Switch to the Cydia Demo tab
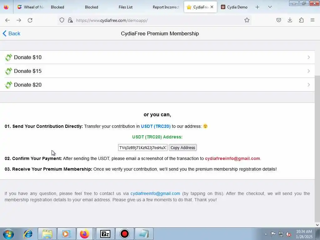The image size is (320, 240). 234,7
